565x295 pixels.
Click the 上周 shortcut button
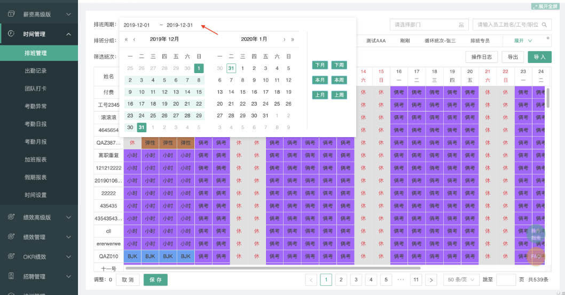coord(339,95)
